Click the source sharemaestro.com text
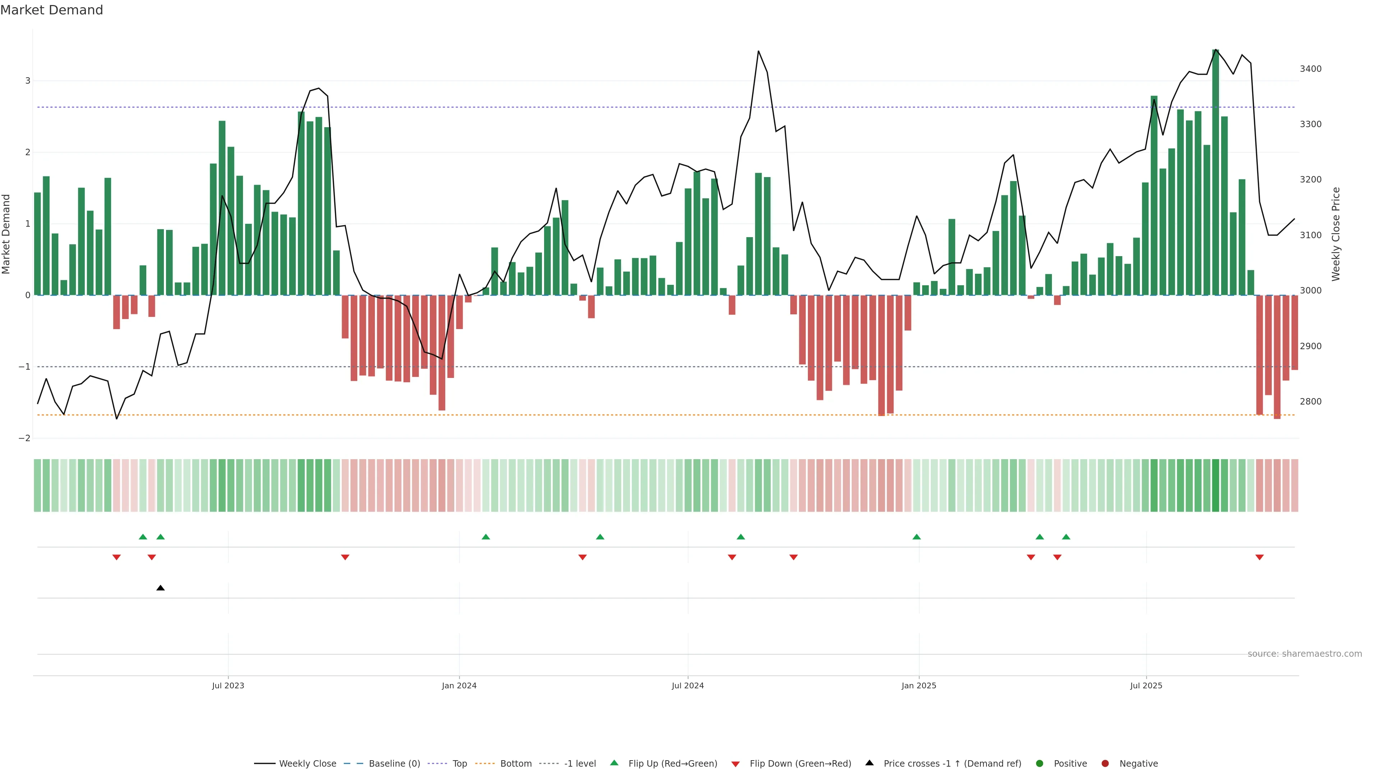The image size is (1380, 776). pos(1305,654)
